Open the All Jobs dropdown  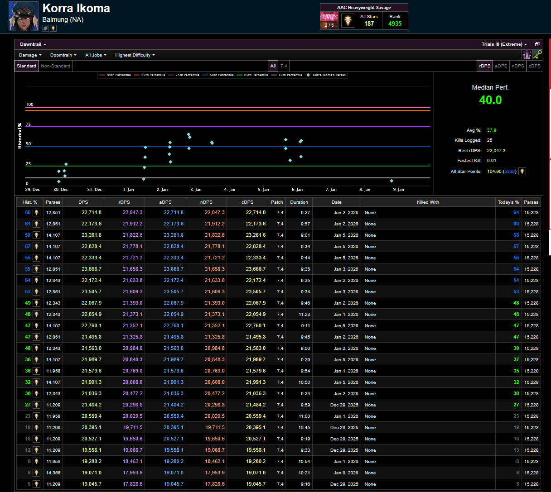(96, 55)
